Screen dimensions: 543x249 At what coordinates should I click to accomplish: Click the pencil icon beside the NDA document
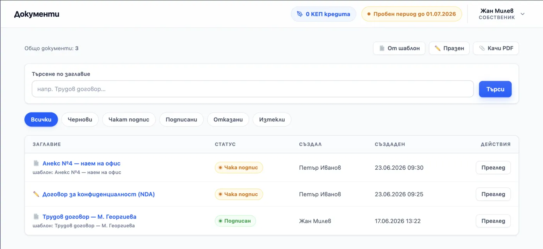[x=36, y=194]
